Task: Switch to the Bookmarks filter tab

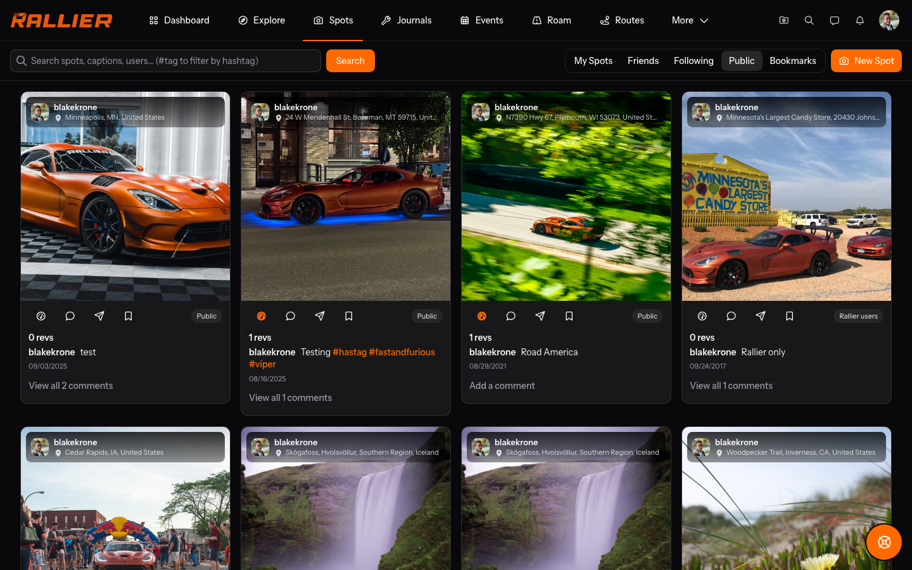Action: (x=792, y=61)
